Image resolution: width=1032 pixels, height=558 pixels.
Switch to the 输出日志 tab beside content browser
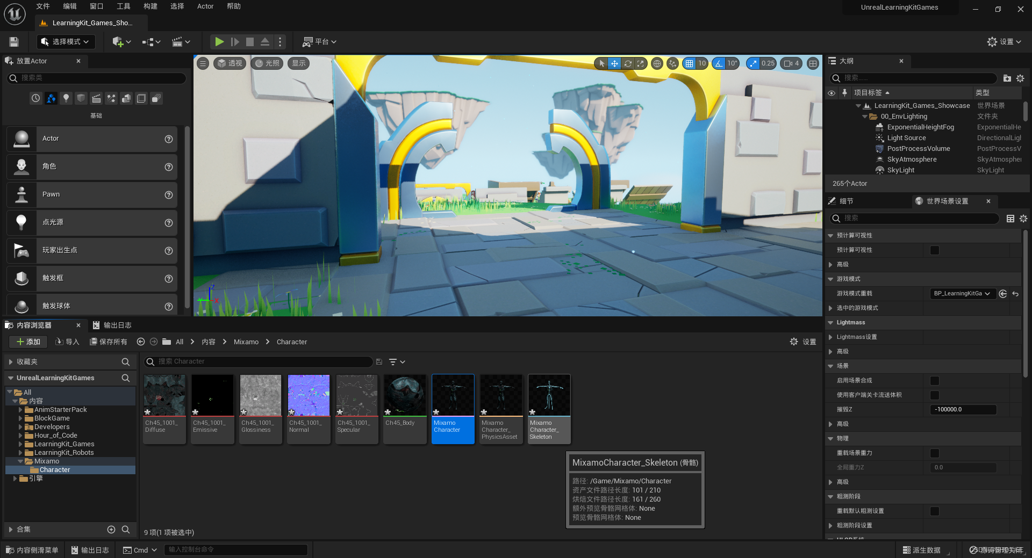(112, 325)
